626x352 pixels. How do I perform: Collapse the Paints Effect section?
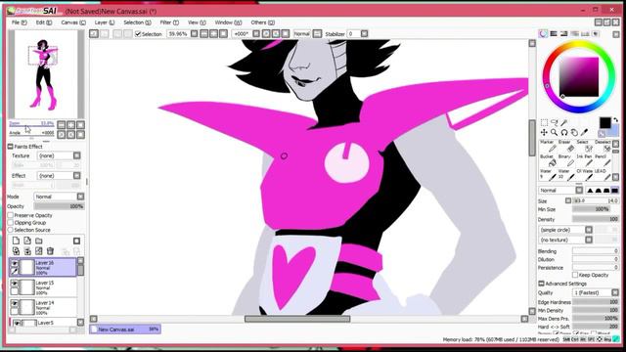click(11, 147)
